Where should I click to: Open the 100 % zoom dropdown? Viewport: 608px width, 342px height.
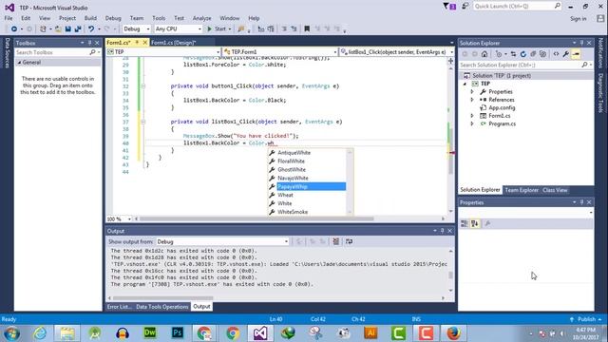pyautogui.click(x=119, y=219)
